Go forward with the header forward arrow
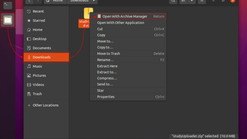This screenshot has height=139, width=247. pyautogui.click(x=38, y=1)
